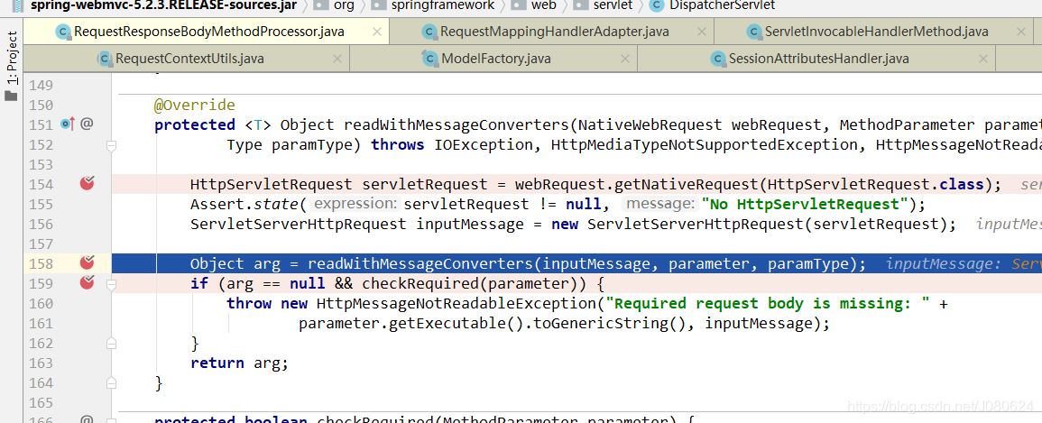Click the class icon on RequestContextUtils.java tab

coord(105,59)
